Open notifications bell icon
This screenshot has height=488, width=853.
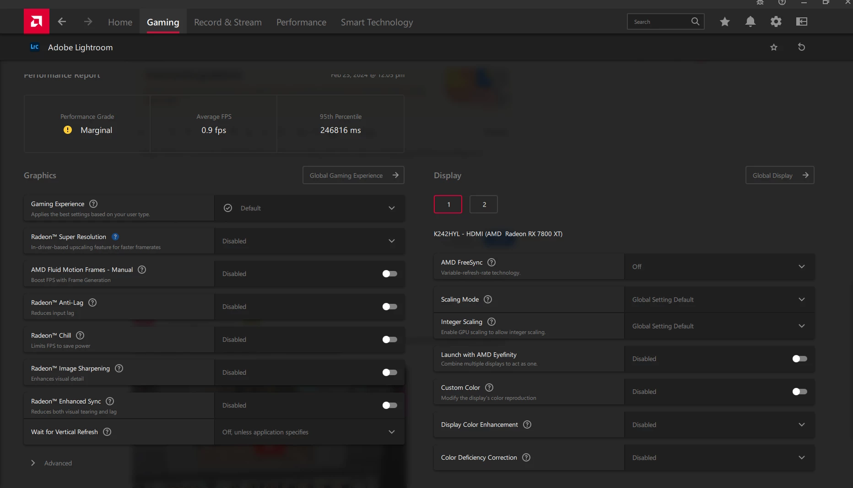point(750,21)
